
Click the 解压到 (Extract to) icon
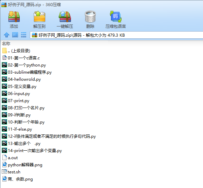(x=39, y=17)
